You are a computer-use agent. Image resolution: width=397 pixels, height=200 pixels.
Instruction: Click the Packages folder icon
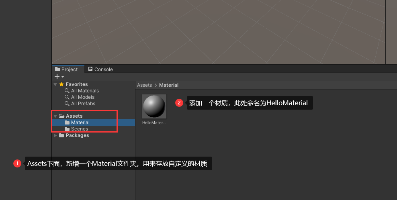61,135
